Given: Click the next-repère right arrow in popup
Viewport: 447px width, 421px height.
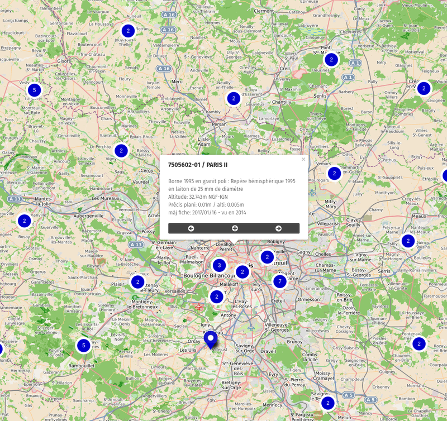Looking at the screenshot, I should [x=279, y=228].
